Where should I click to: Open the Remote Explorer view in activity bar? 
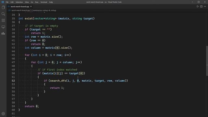(3, 27)
